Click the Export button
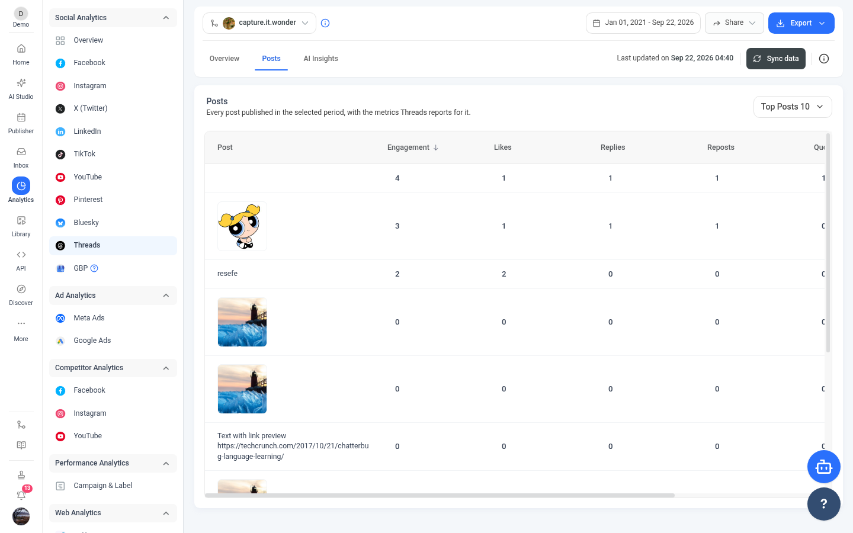The width and height of the screenshot is (853, 533). click(801, 23)
